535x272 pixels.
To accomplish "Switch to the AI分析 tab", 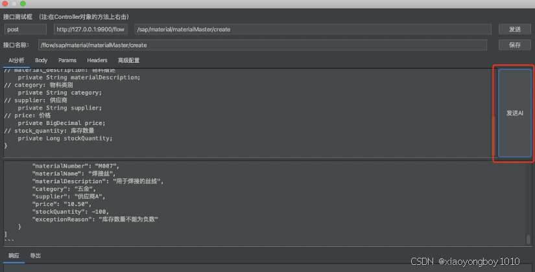I will click(16, 60).
